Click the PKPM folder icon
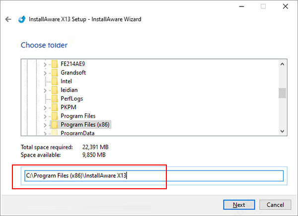 (x=55, y=108)
